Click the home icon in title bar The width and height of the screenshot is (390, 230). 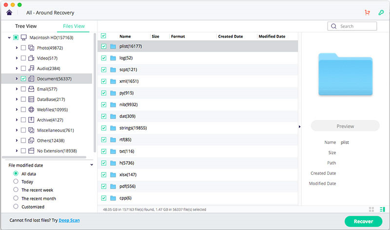tap(9, 12)
